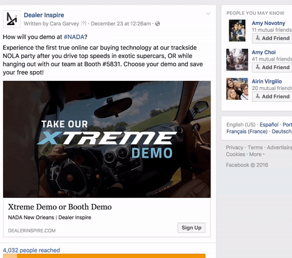Open Amy Choi's profile picture

tap(237, 60)
